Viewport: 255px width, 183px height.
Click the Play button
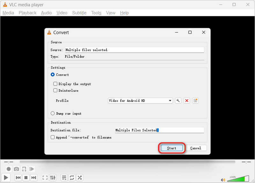[6, 178]
